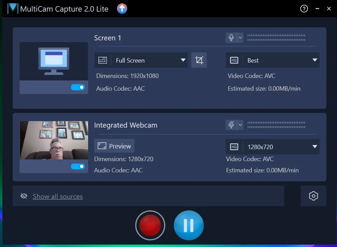337x247 pixels.
Task: Click the Integrated Webcam source title
Action: coord(126,125)
